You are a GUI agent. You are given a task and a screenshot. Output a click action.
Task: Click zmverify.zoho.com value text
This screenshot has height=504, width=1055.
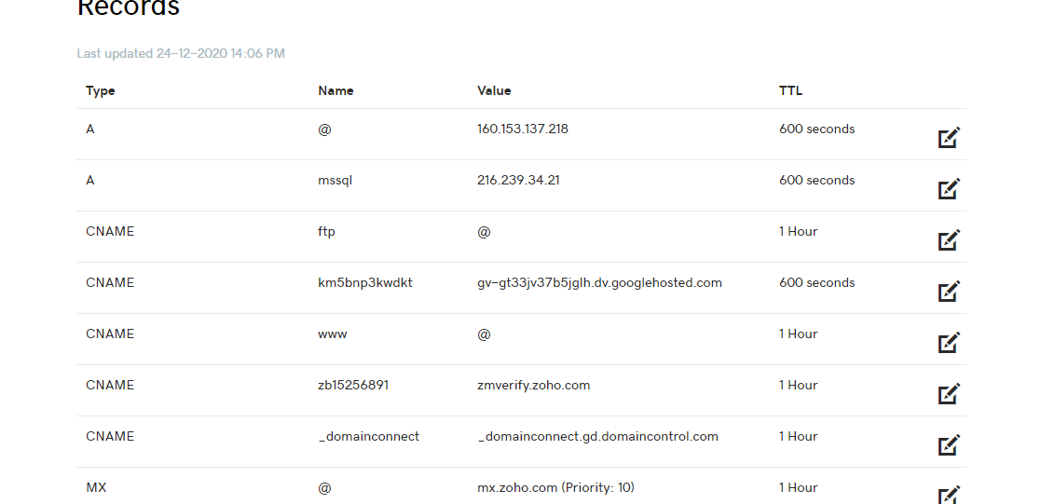(x=533, y=386)
